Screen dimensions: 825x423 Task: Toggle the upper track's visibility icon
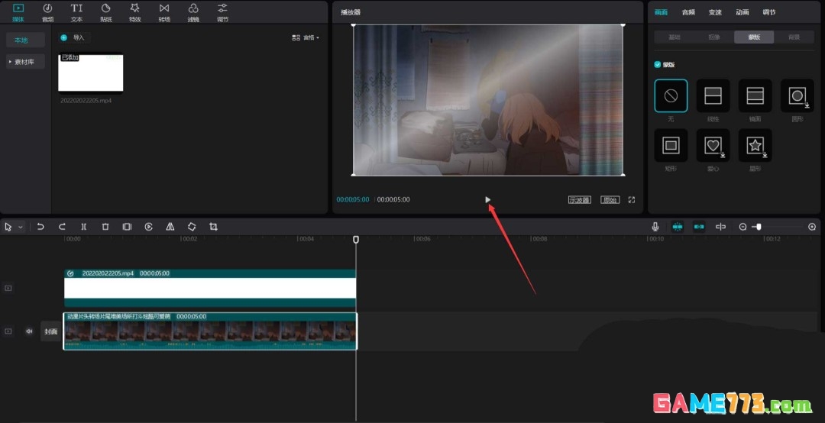point(8,289)
